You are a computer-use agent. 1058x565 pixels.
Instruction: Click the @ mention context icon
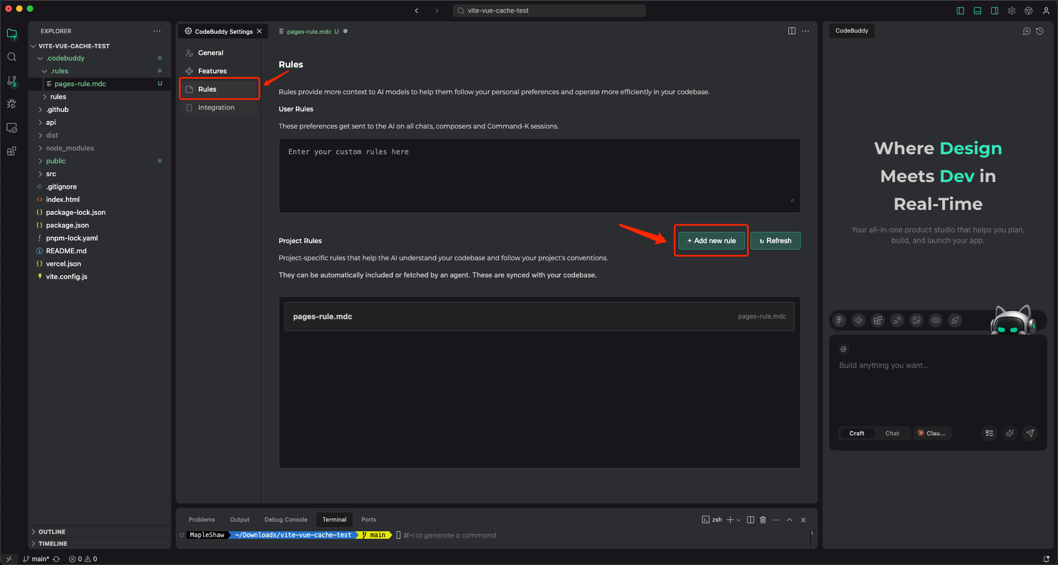pos(844,349)
